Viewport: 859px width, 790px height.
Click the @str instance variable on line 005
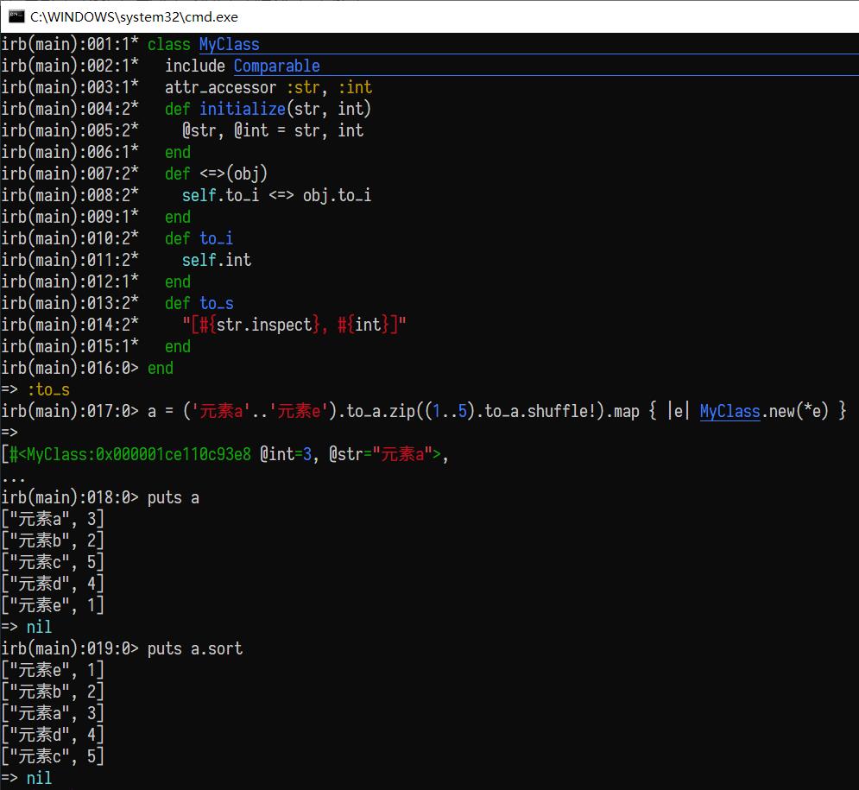point(202,130)
